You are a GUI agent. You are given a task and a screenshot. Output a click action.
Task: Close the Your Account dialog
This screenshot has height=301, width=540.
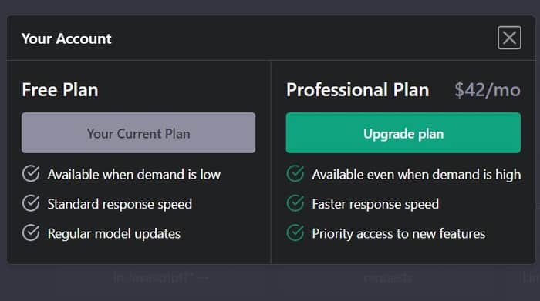click(509, 38)
